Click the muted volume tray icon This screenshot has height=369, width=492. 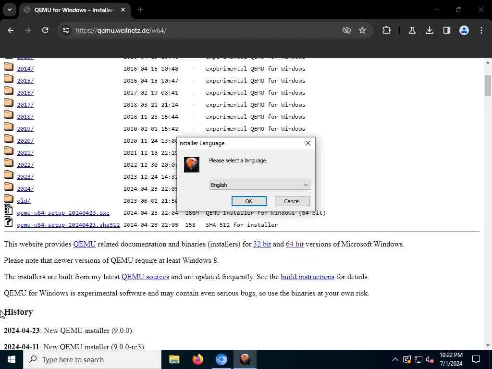(x=430, y=359)
